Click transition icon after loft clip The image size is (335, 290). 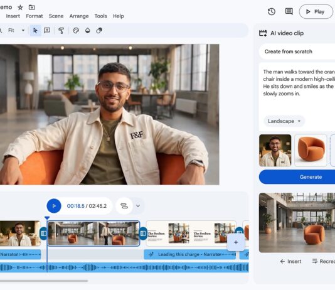[143, 234]
